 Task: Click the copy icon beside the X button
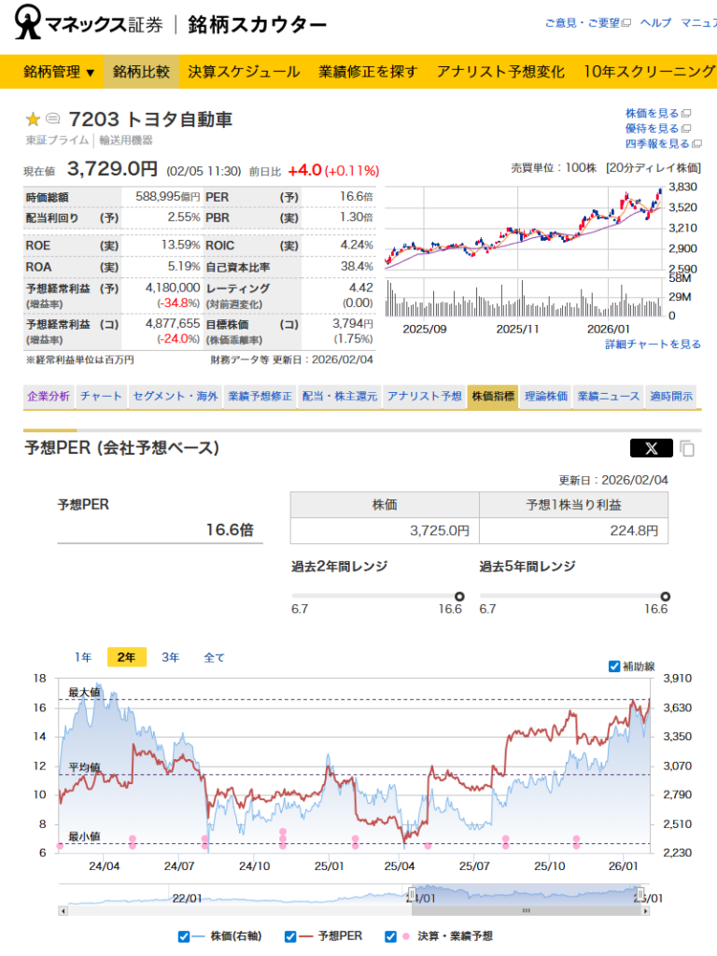687,448
